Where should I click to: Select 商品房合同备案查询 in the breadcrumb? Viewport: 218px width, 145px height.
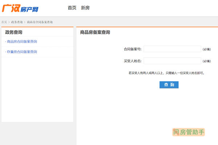40,22
